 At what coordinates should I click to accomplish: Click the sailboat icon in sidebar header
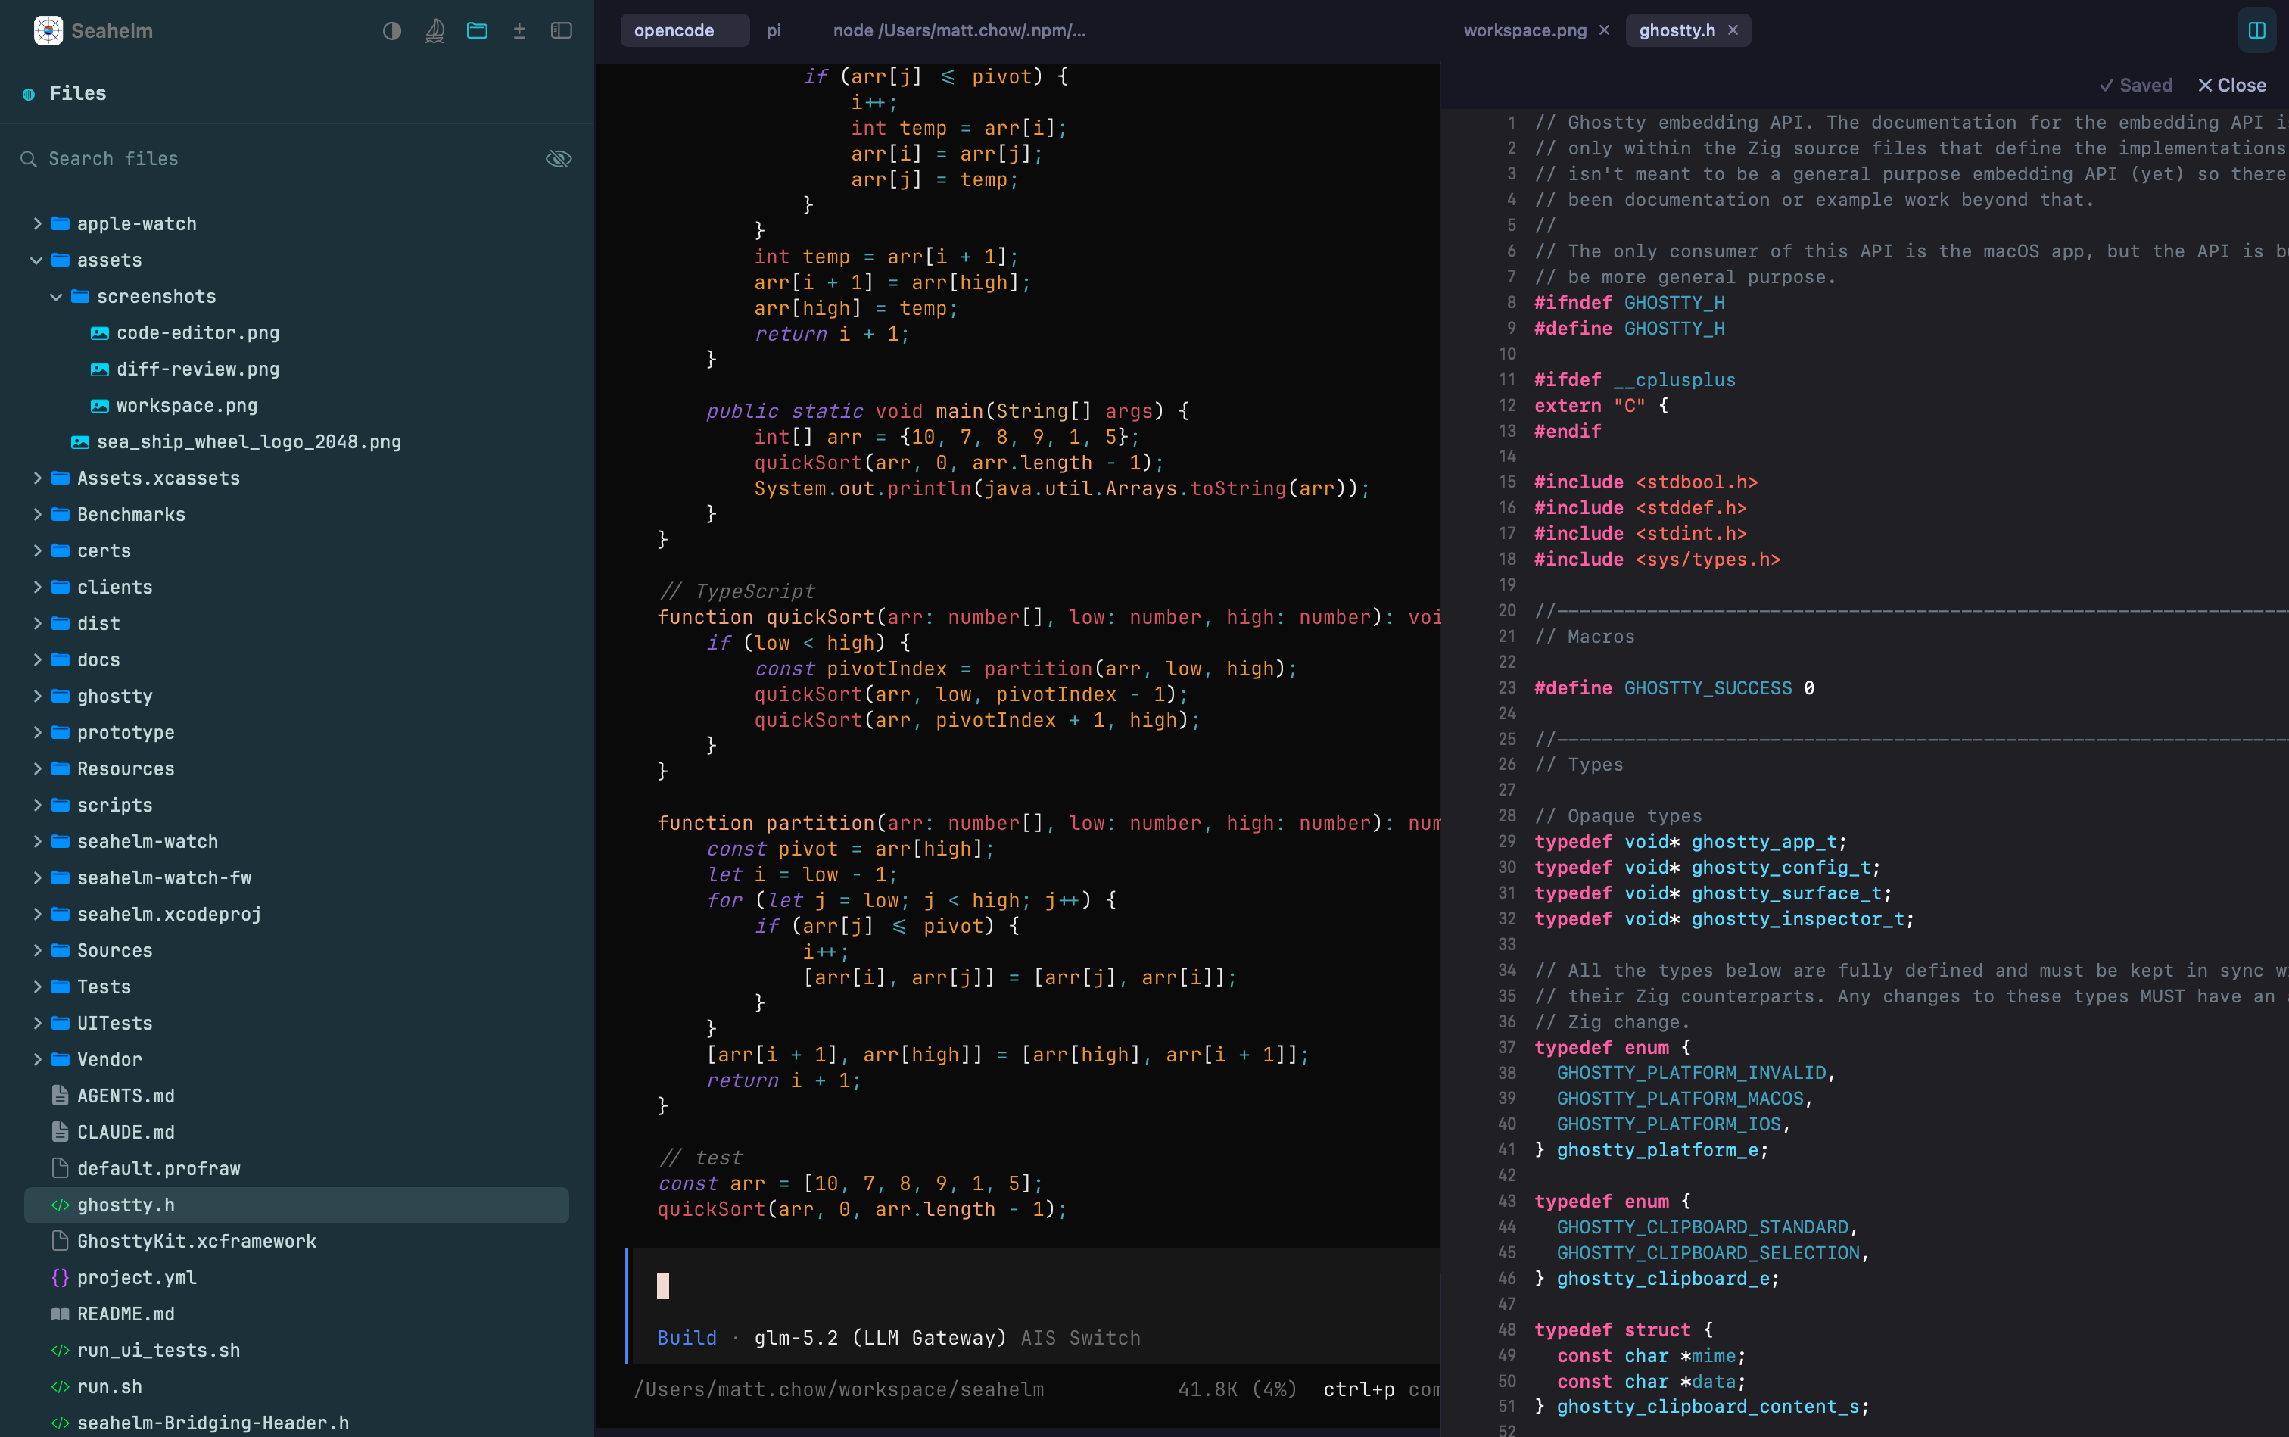tap(434, 30)
